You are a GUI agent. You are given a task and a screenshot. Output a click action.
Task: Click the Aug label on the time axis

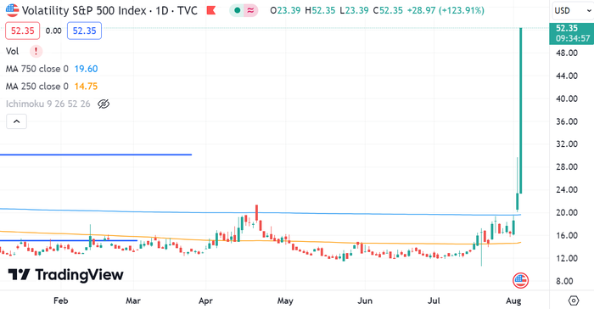pyautogui.click(x=513, y=301)
